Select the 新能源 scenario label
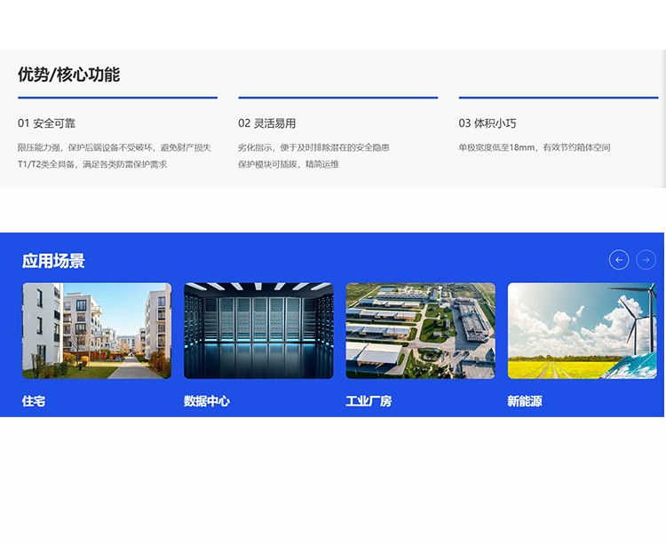666x544 pixels. click(x=525, y=401)
